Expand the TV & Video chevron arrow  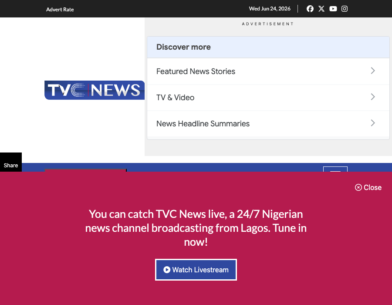373,97
